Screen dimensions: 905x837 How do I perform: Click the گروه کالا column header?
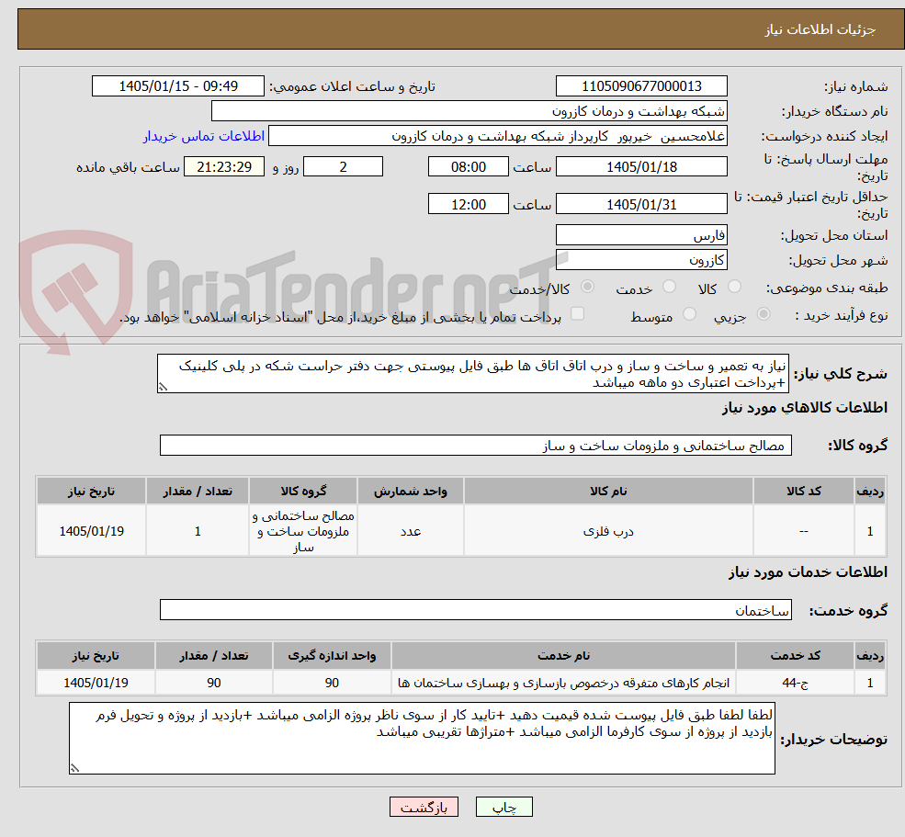tap(303, 491)
